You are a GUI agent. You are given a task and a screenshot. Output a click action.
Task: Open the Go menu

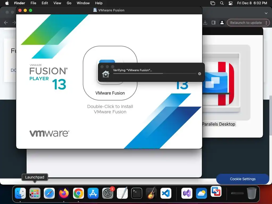coord(69,3)
